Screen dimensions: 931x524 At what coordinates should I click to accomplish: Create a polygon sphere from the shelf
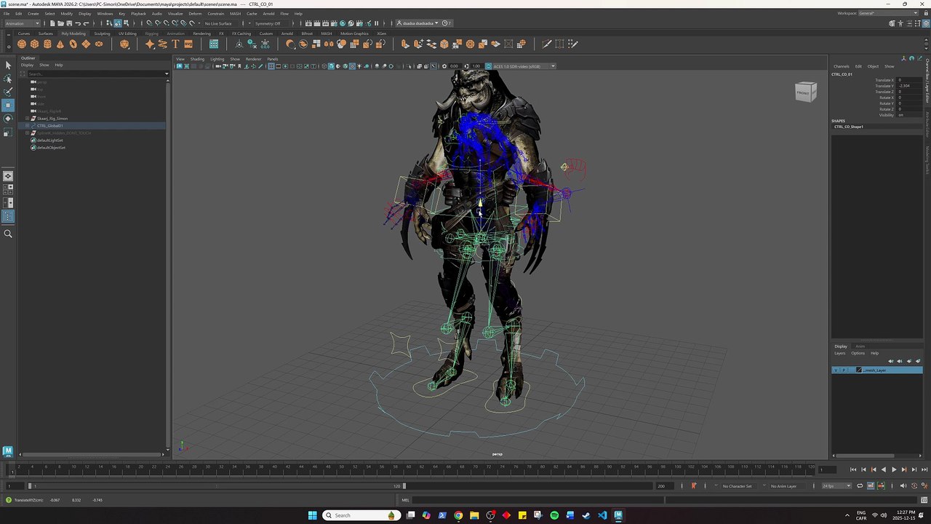click(x=22, y=44)
